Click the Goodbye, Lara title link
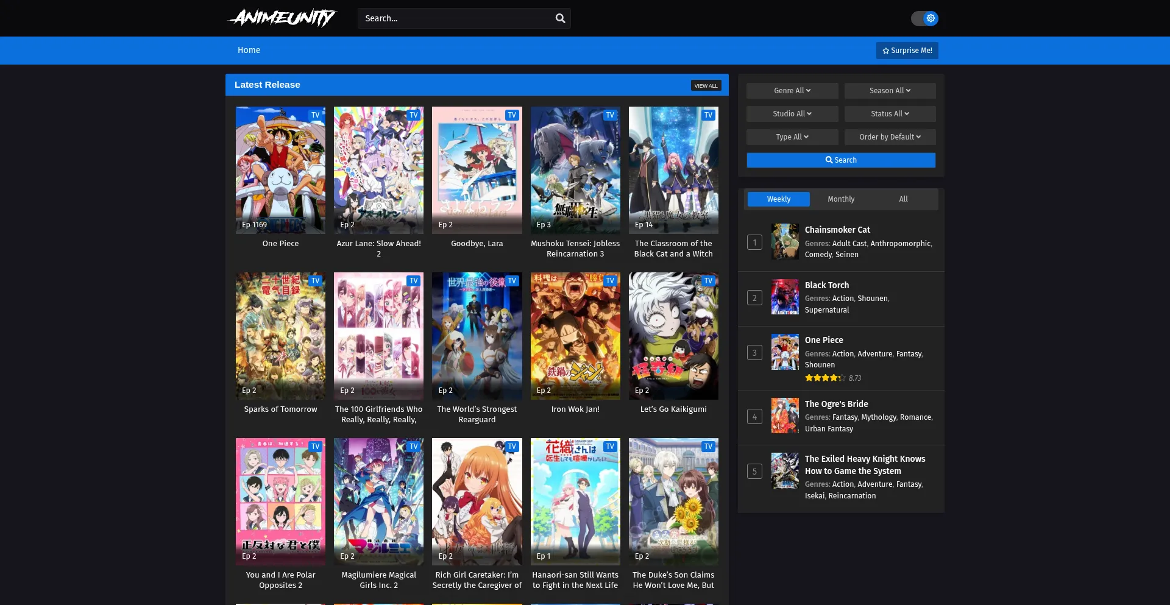The width and height of the screenshot is (1170, 605). click(x=477, y=244)
